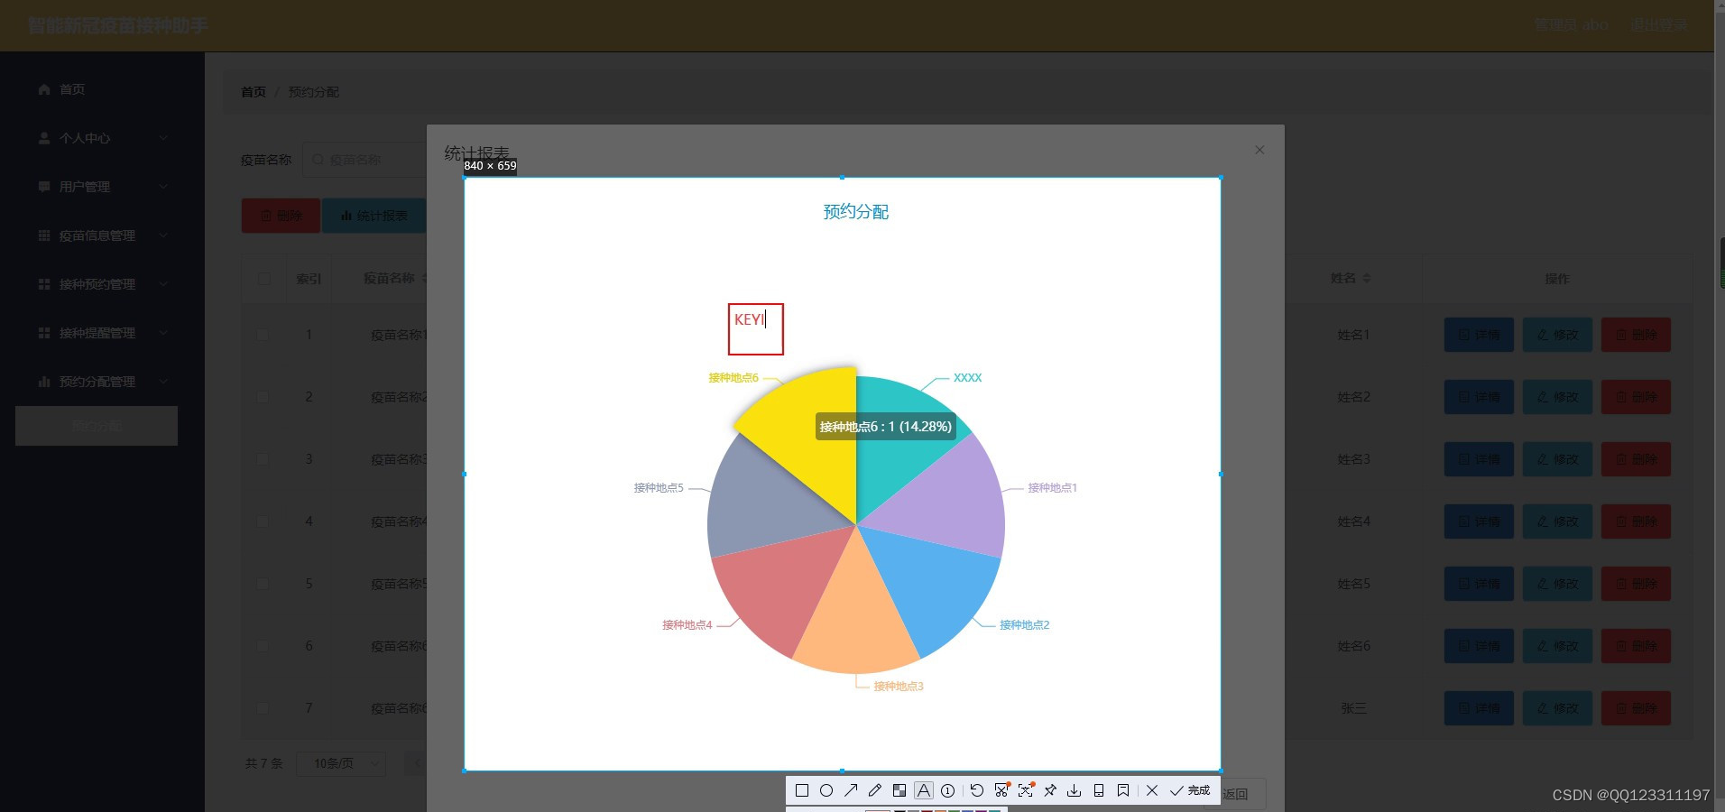This screenshot has width=1725, height=812.
Task: Click 删除 button for 姓名3 row
Action: tap(1636, 459)
